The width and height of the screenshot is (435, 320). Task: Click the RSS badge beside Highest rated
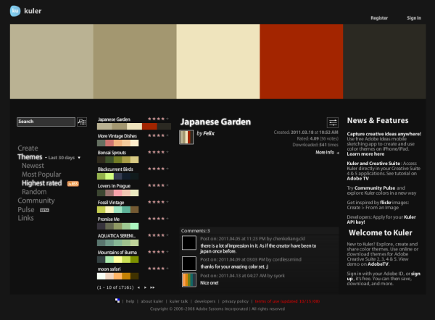tap(73, 184)
